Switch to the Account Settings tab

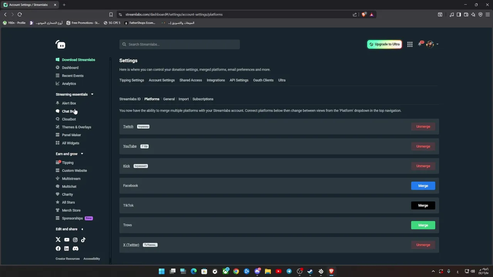pos(162,80)
